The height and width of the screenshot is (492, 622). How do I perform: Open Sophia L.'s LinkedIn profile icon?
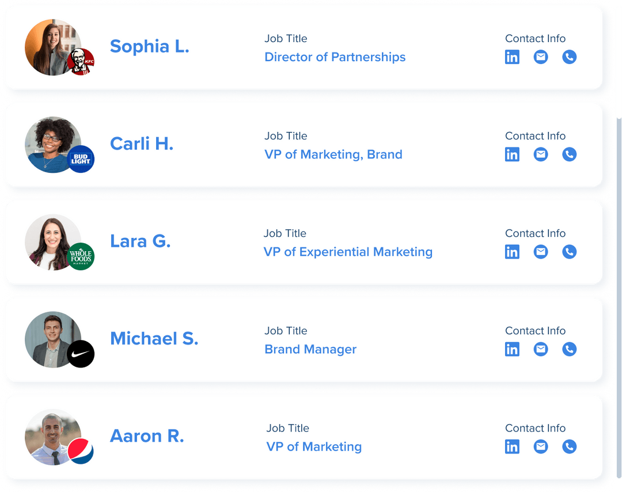tap(512, 57)
